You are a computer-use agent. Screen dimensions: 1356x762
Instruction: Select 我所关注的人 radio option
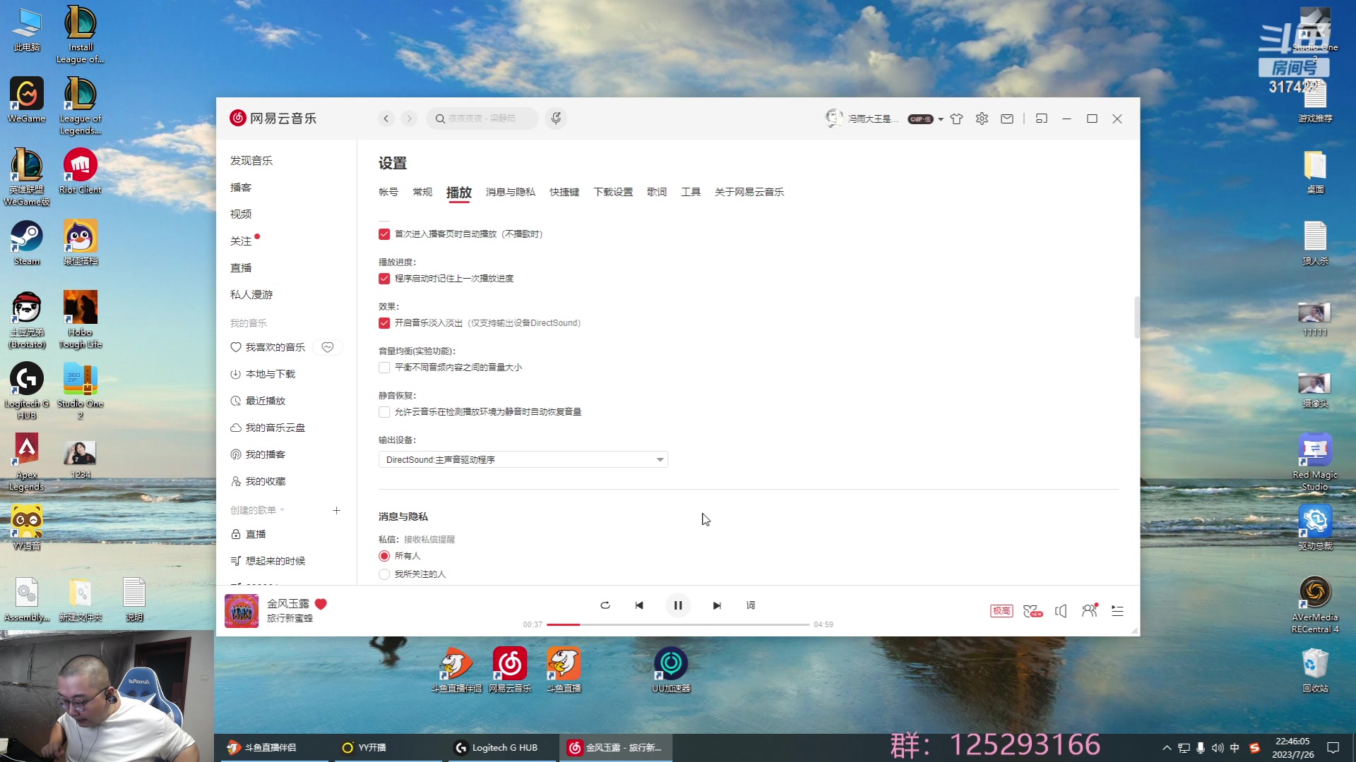tap(383, 574)
